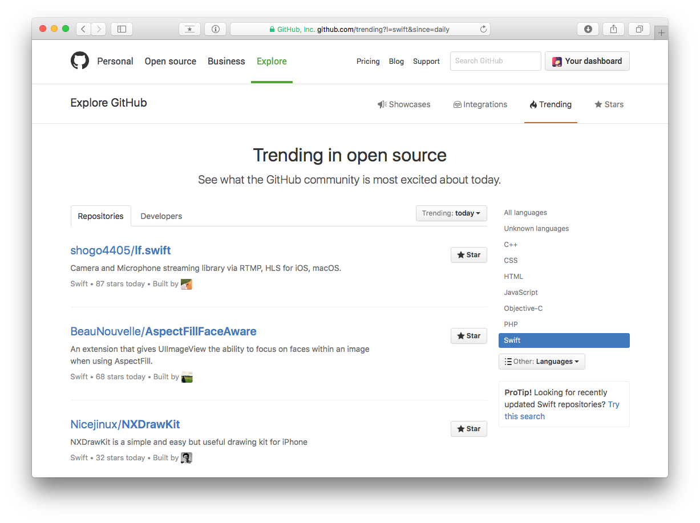The image size is (700, 523).
Task: Reload the page using the address bar icon
Action: click(x=483, y=29)
